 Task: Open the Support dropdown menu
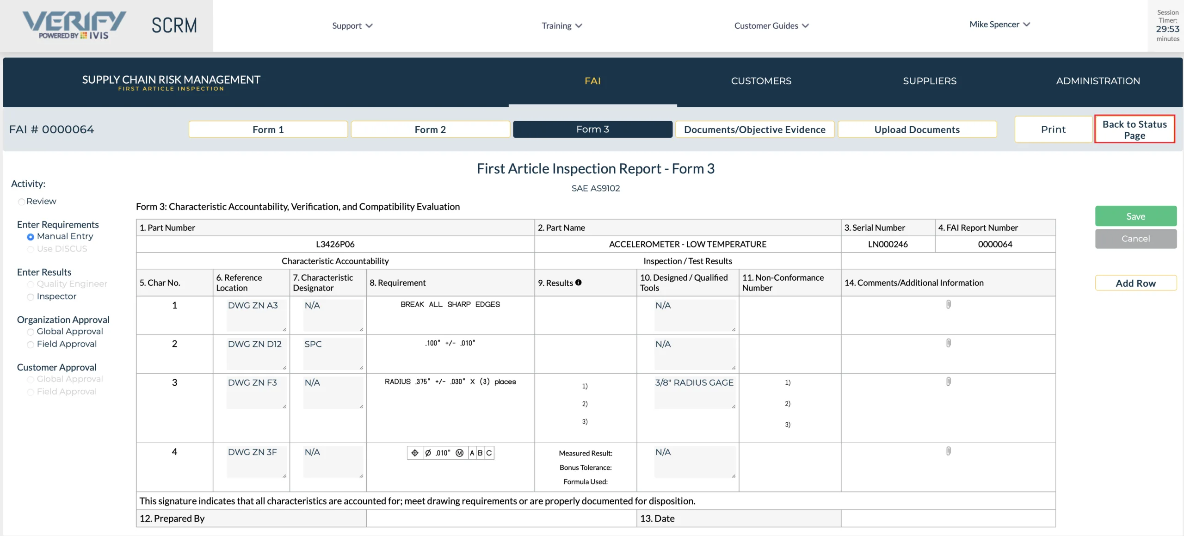click(352, 25)
